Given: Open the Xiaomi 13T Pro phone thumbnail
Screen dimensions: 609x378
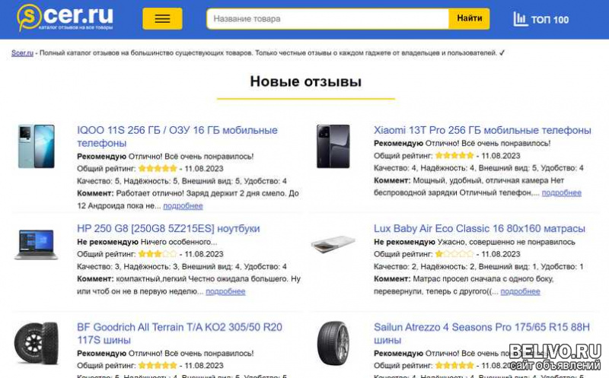Looking at the screenshot, I should pyautogui.click(x=333, y=146).
